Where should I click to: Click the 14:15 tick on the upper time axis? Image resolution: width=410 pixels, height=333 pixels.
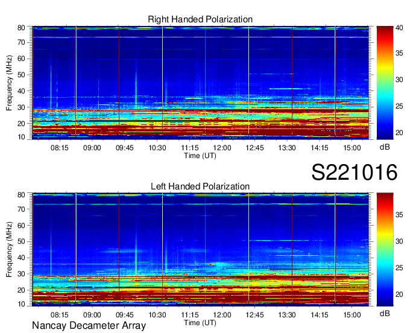tap(320, 148)
